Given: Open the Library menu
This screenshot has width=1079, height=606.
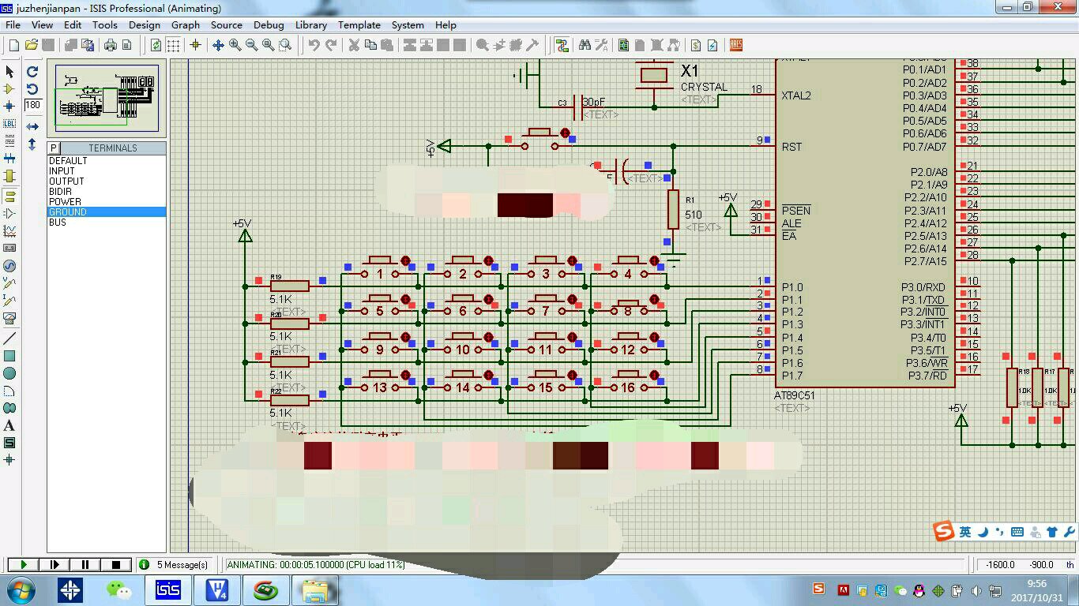Looking at the screenshot, I should click(311, 25).
